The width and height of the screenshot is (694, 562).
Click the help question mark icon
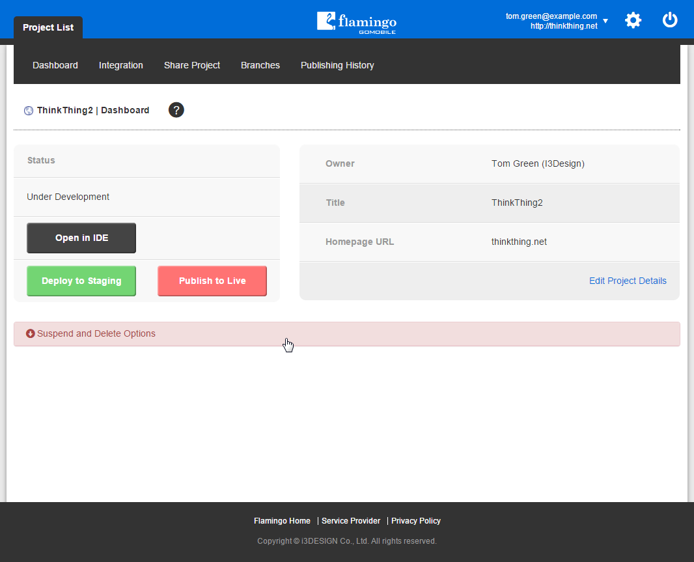tap(176, 110)
